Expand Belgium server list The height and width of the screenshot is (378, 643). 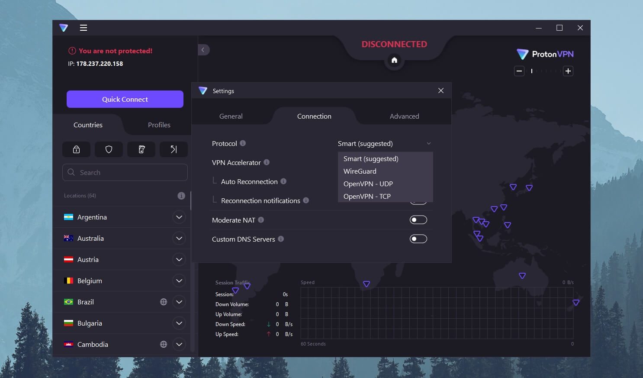(x=179, y=281)
